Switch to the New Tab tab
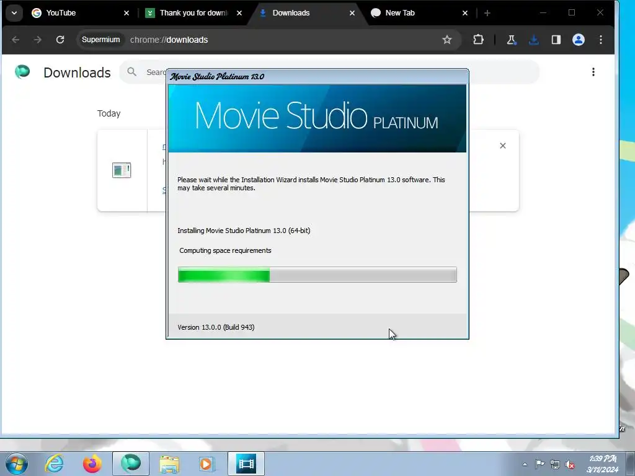635x476 pixels. click(420, 13)
